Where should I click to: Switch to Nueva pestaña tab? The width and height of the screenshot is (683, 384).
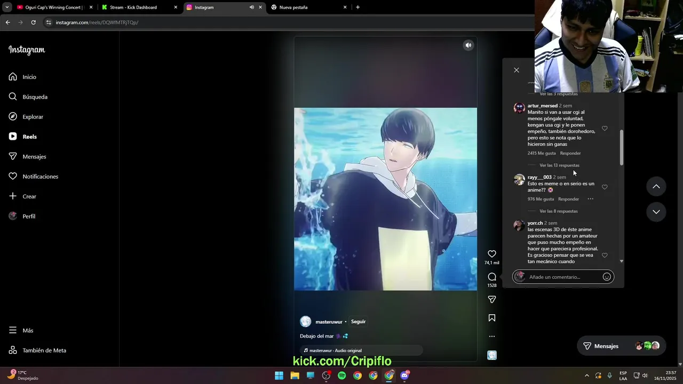[x=308, y=7]
